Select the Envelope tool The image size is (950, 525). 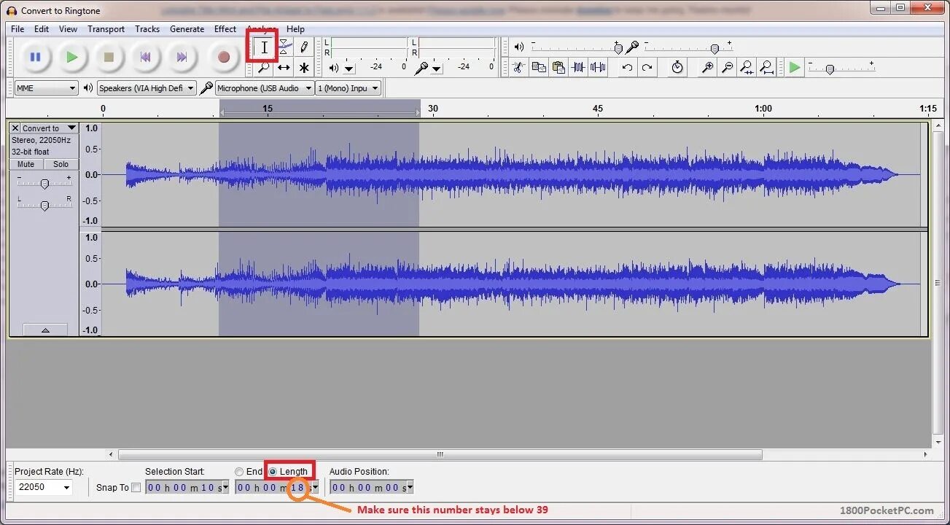click(x=284, y=47)
